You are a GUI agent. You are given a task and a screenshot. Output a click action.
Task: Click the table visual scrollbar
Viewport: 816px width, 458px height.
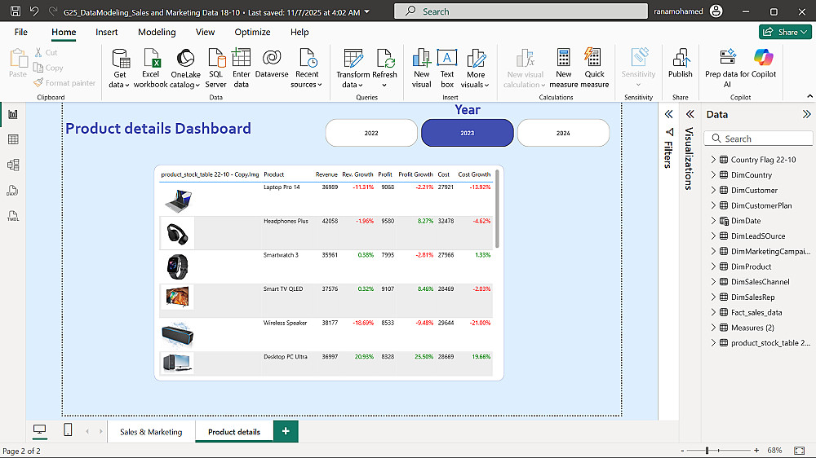(497, 209)
